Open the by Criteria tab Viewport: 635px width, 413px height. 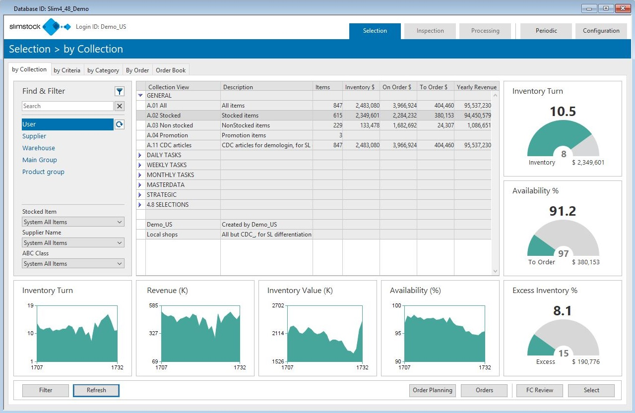67,70
